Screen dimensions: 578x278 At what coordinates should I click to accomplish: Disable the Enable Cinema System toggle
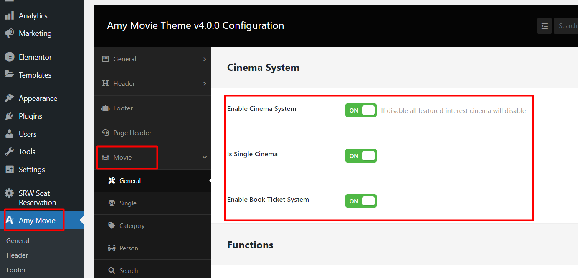click(361, 110)
